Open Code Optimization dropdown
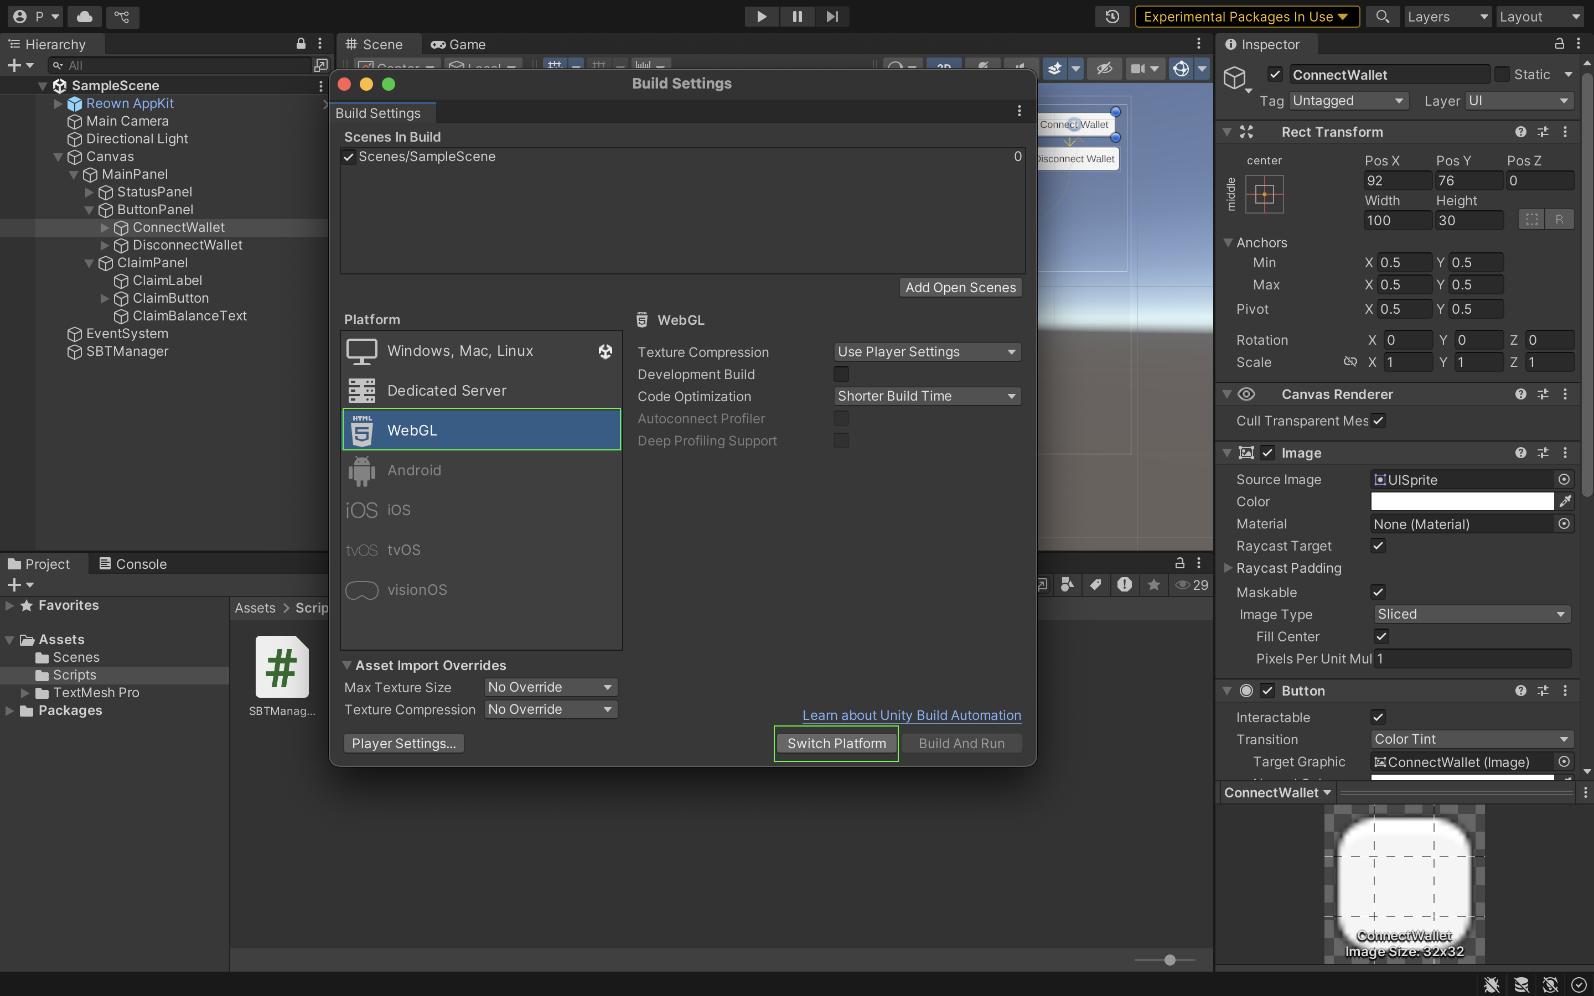This screenshot has height=996, width=1594. click(927, 396)
